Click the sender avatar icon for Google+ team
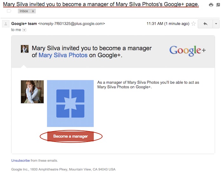 click(x=5, y=24)
